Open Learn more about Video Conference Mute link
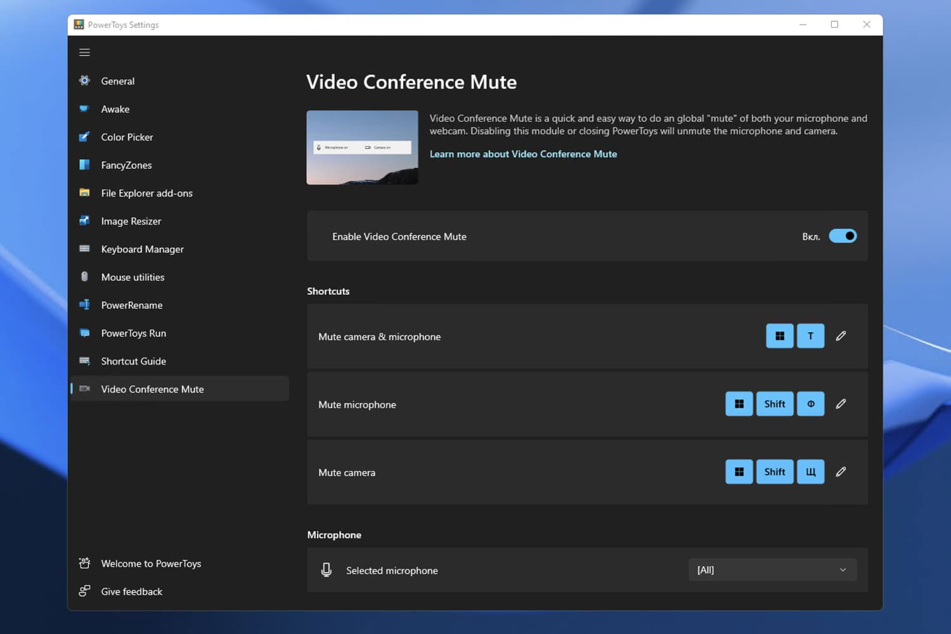951x634 pixels. (523, 154)
